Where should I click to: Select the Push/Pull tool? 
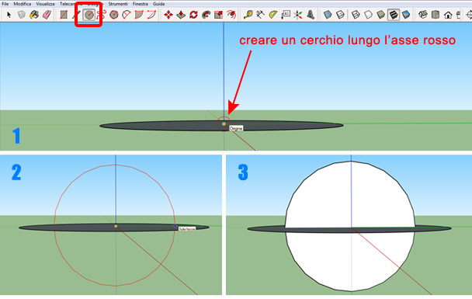click(x=181, y=15)
